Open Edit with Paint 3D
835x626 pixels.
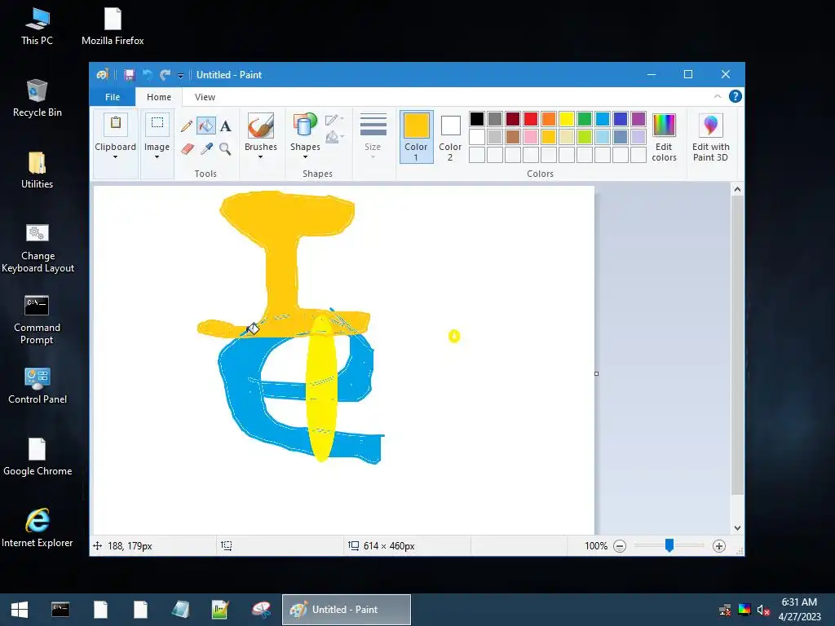click(x=710, y=137)
